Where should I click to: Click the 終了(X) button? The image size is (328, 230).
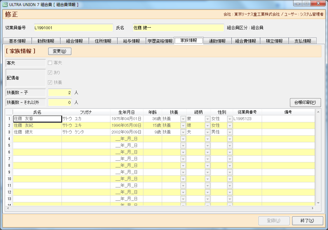pyautogui.click(x=307, y=220)
